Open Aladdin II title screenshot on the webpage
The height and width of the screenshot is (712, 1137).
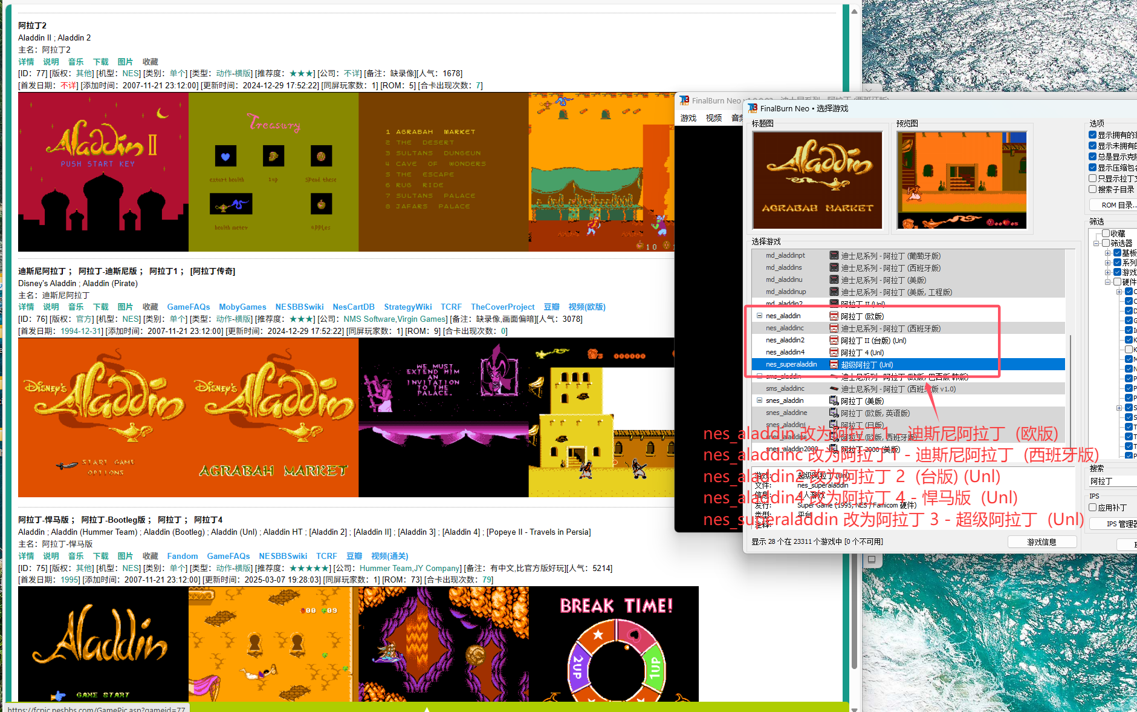(103, 172)
